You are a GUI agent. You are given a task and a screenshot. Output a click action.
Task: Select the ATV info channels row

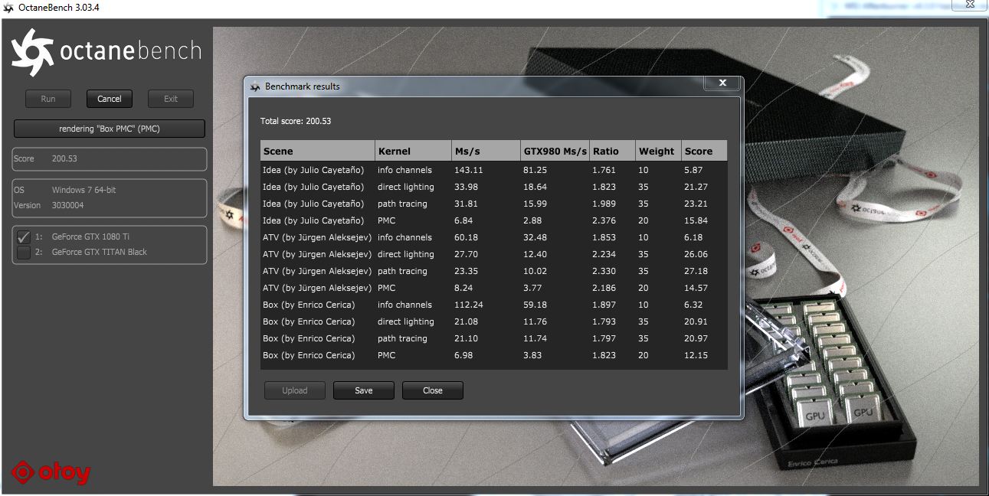(x=493, y=237)
